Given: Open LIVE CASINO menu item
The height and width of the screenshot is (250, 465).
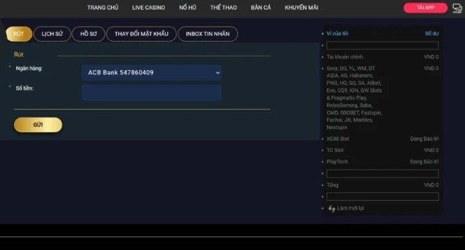Looking at the screenshot, I should coord(149,8).
